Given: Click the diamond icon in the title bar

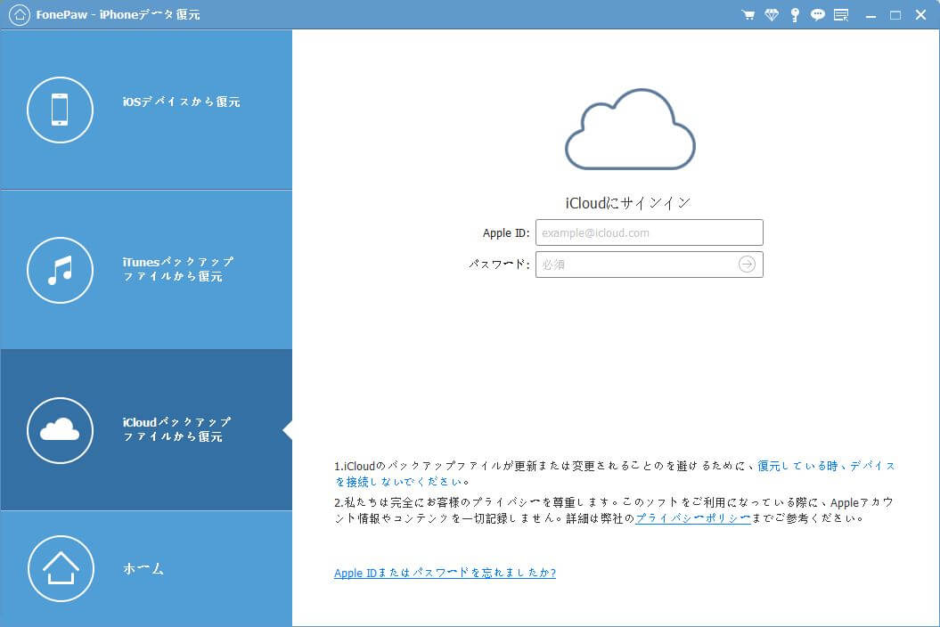Looking at the screenshot, I should tap(772, 15).
